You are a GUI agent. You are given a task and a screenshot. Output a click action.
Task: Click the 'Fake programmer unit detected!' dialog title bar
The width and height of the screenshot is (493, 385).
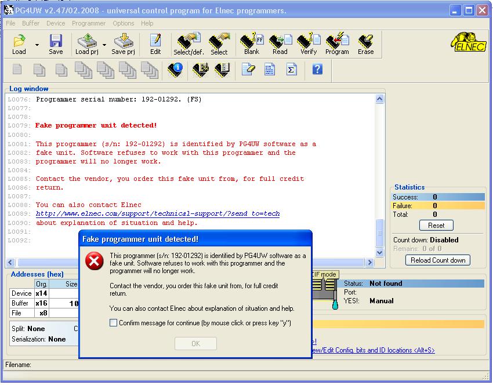[195, 239]
